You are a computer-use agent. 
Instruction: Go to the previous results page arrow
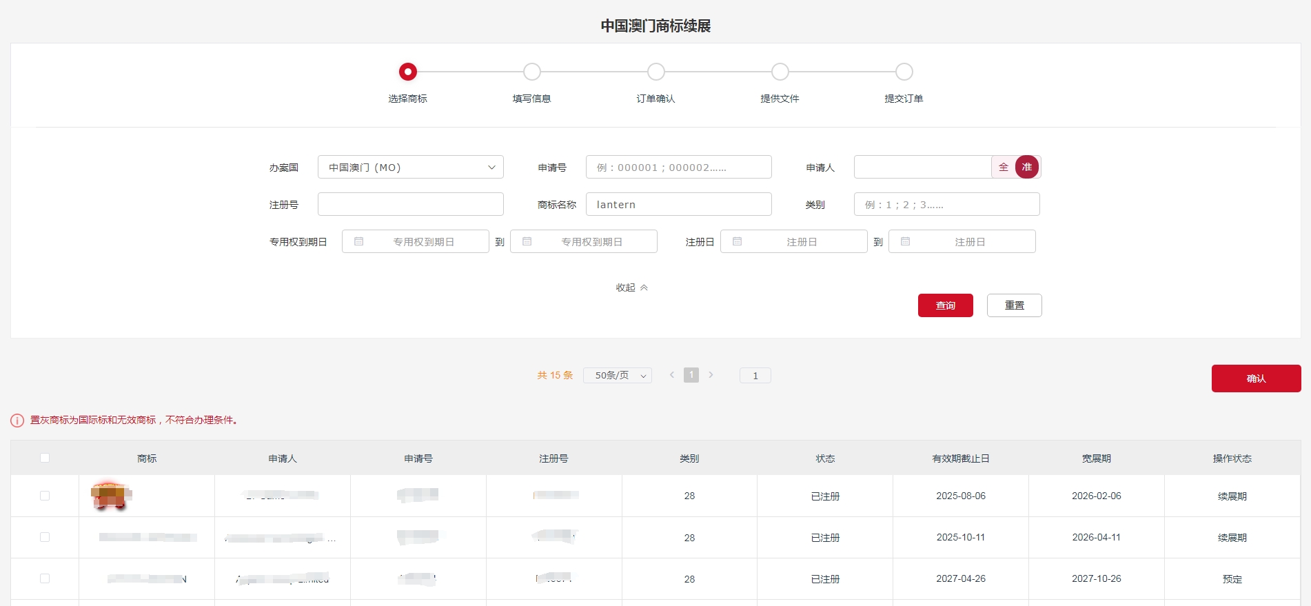pyautogui.click(x=672, y=375)
